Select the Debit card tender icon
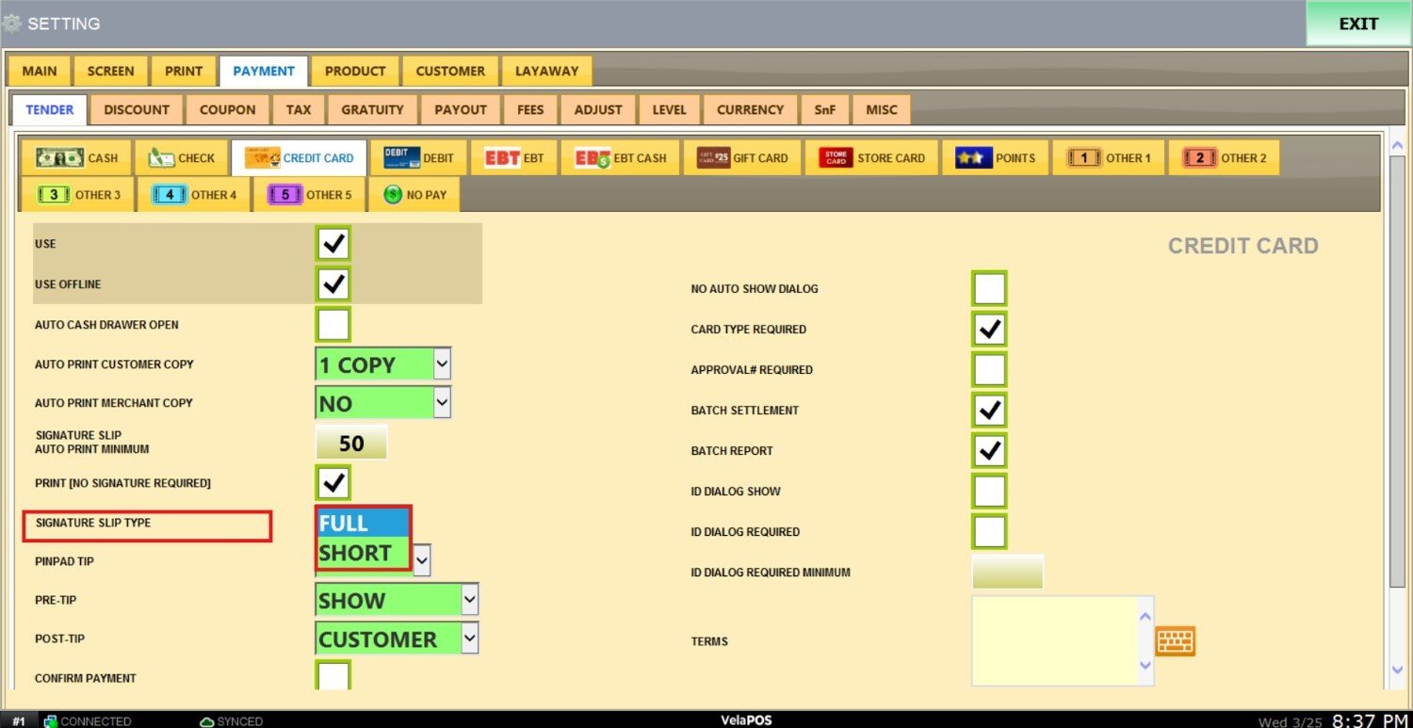 [x=402, y=158]
